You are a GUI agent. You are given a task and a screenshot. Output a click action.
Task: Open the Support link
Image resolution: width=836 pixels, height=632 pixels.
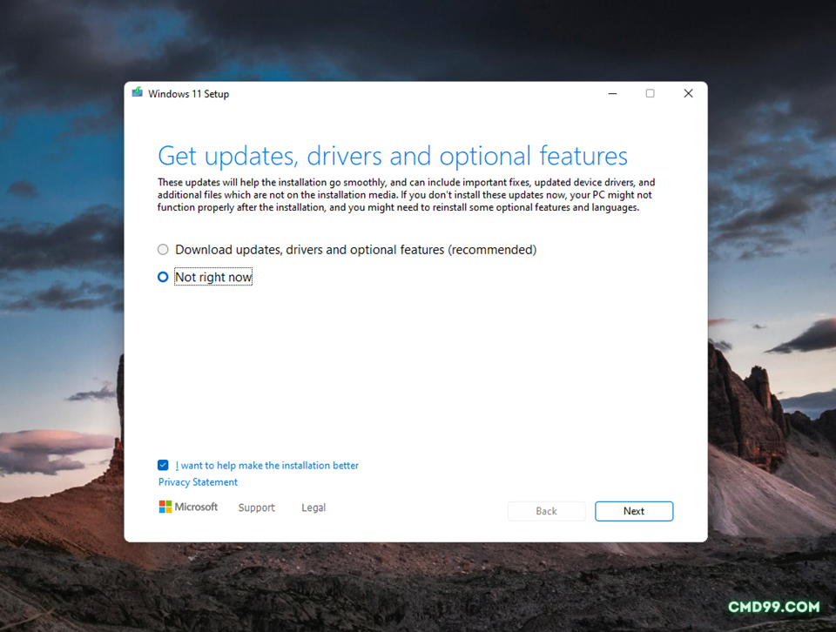(256, 508)
